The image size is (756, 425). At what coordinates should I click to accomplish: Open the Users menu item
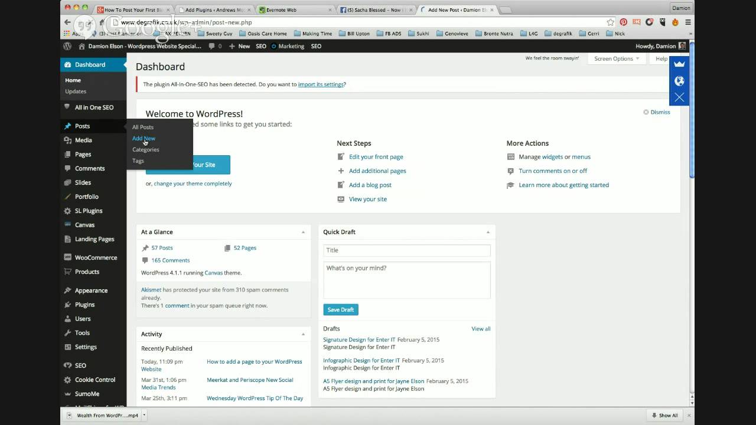click(83, 319)
